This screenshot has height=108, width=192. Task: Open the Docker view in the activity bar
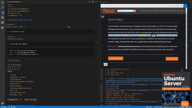[2, 28]
